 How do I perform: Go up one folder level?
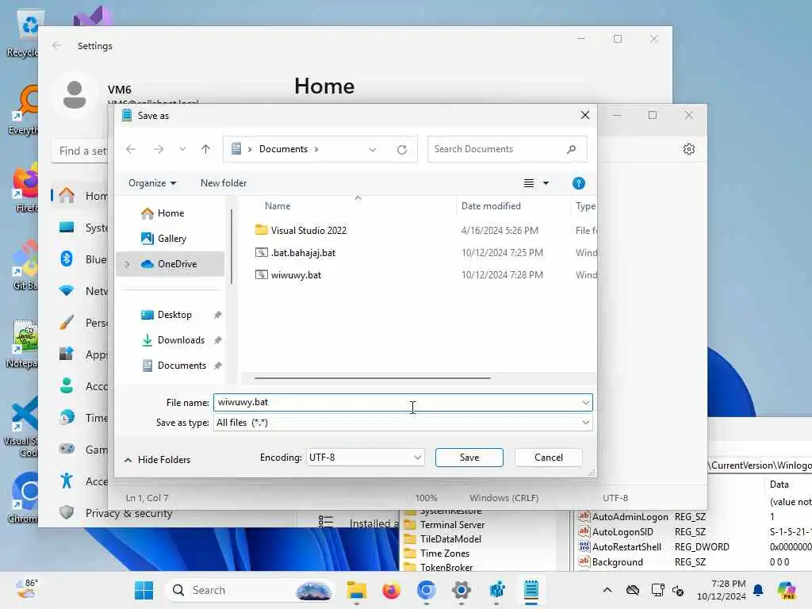pos(205,149)
